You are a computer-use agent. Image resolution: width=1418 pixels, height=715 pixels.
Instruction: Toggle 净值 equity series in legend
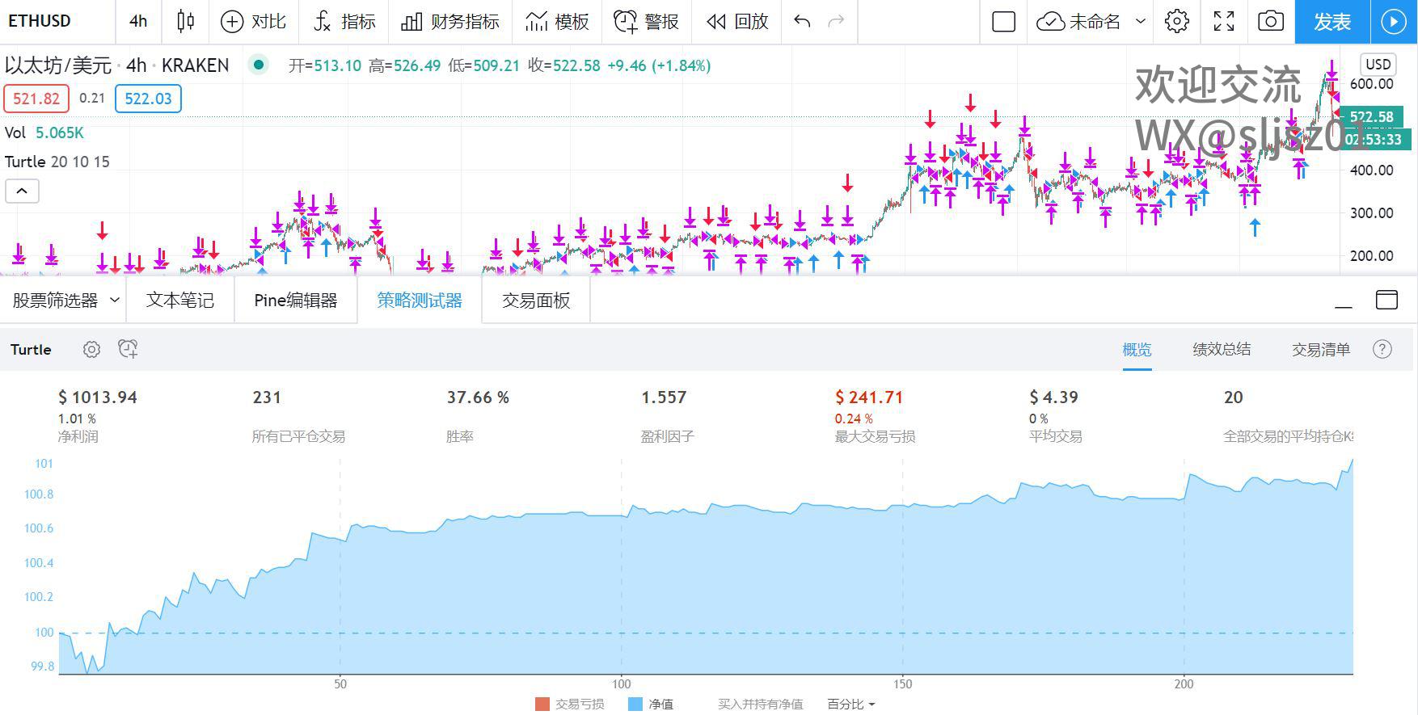(651, 704)
